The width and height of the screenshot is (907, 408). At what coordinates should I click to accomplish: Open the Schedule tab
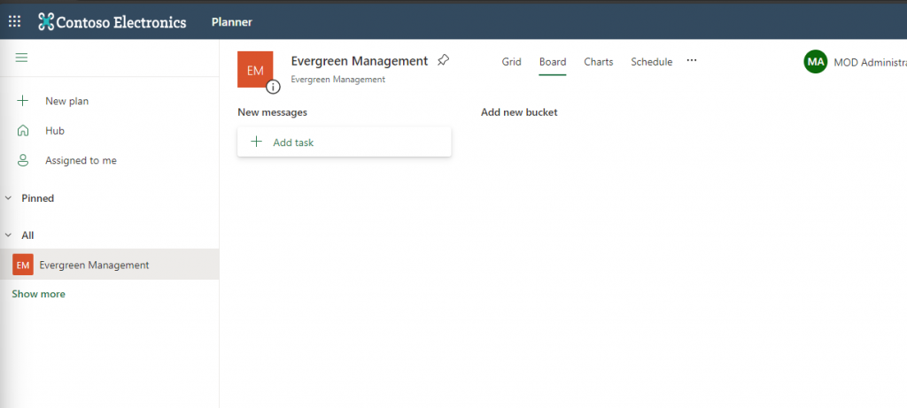click(651, 62)
